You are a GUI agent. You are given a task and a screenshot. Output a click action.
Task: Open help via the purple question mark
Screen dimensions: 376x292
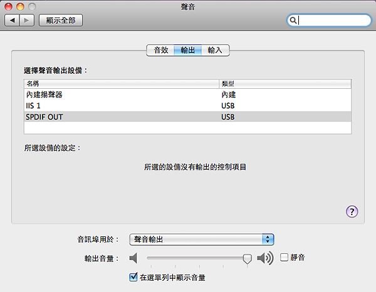point(352,211)
